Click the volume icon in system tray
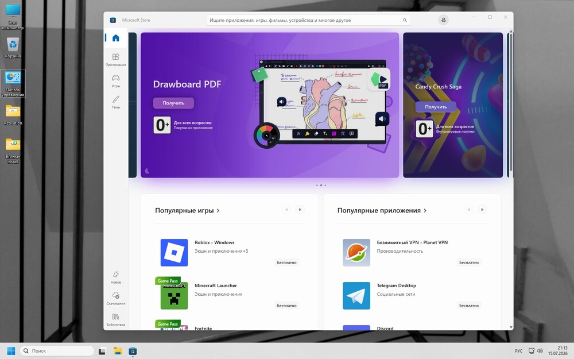The height and width of the screenshot is (359, 574). tap(540, 350)
